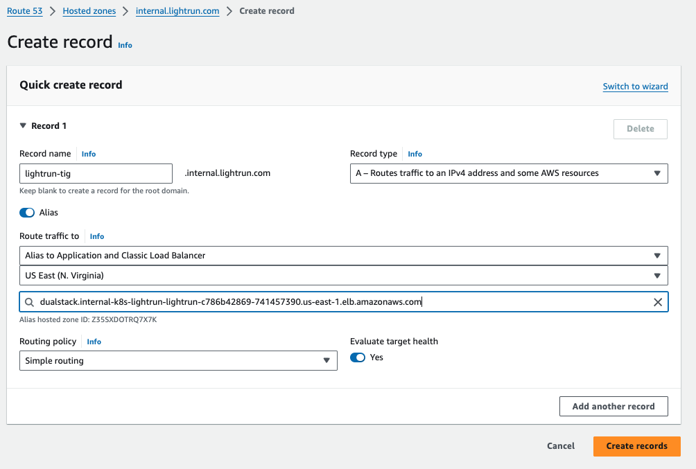This screenshot has width=696, height=469.
Task: Collapse the Record 1 section
Action: pyautogui.click(x=23, y=126)
